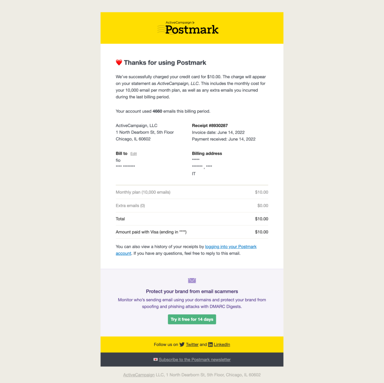Click the 'Thanks for using Postmark' heading
The height and width of the screenshot is (383, 384).
[x=165, y=62]
